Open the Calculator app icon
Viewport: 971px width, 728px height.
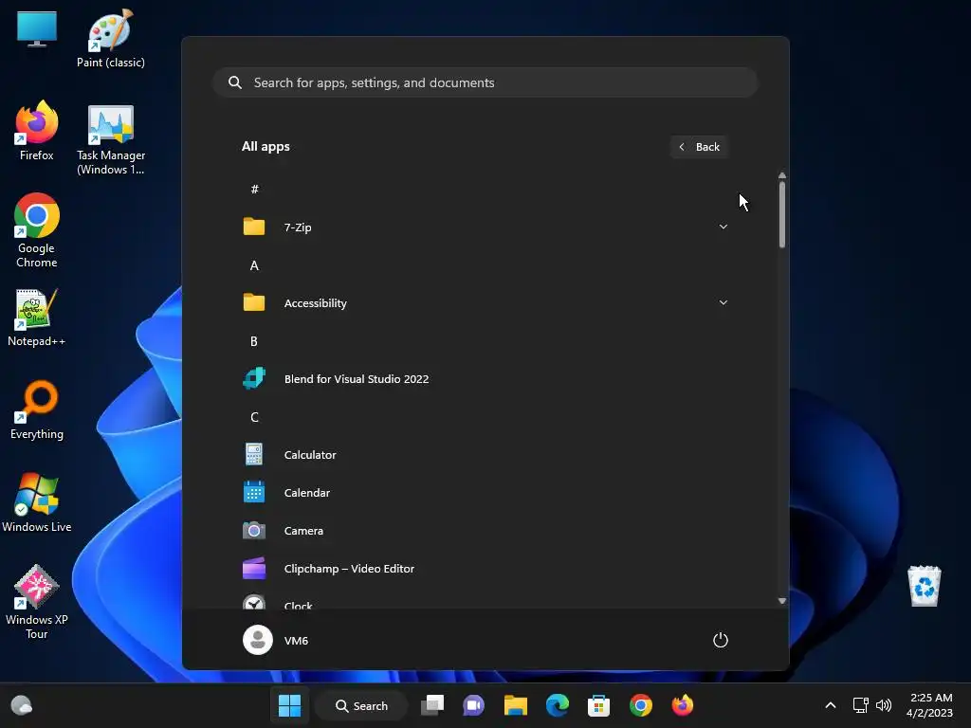pos(254,454)
